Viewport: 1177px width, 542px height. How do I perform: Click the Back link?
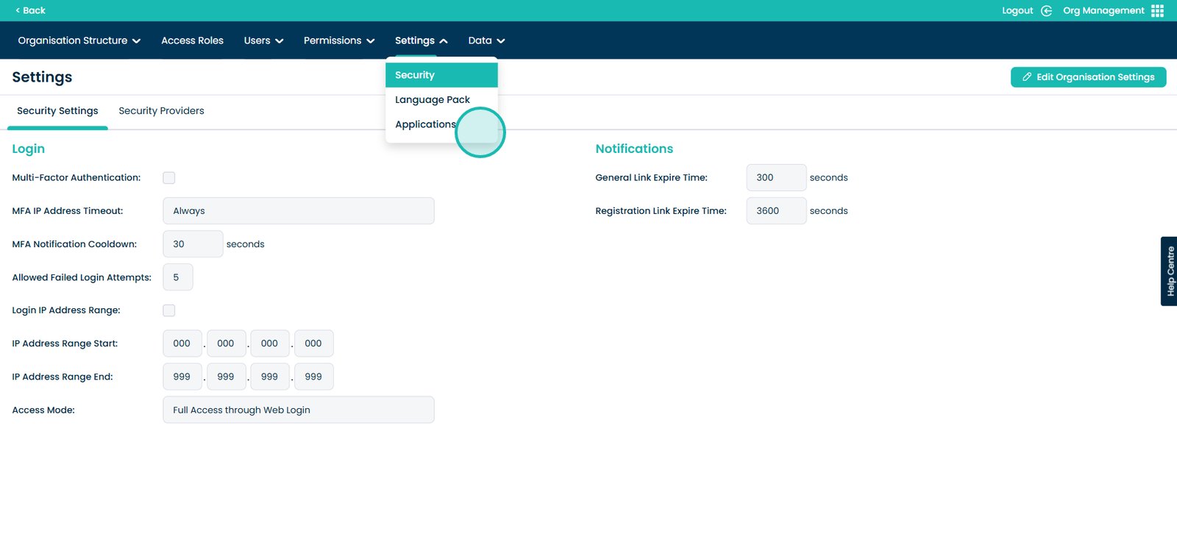(x=30, y=10)
